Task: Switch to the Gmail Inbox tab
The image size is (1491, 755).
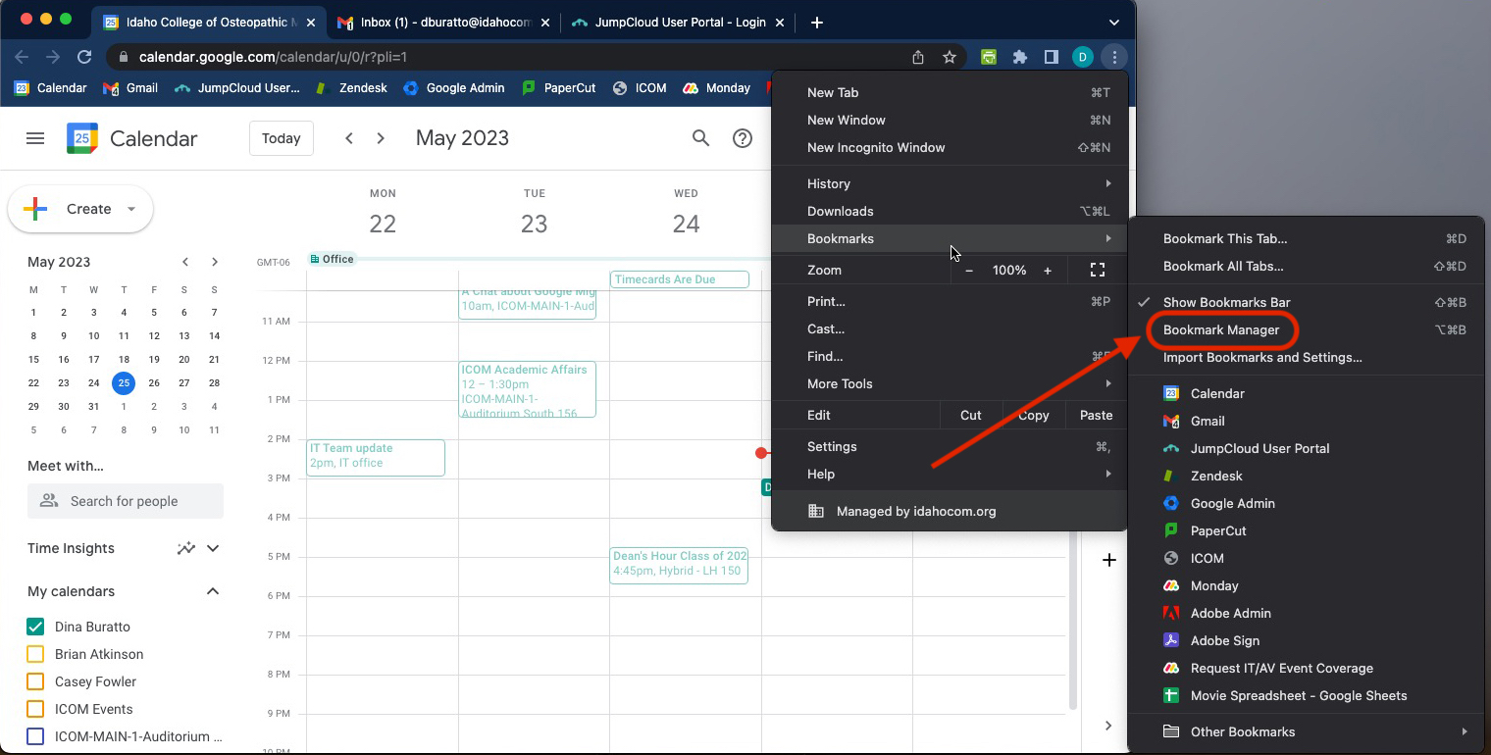Action: click(441, 22)
